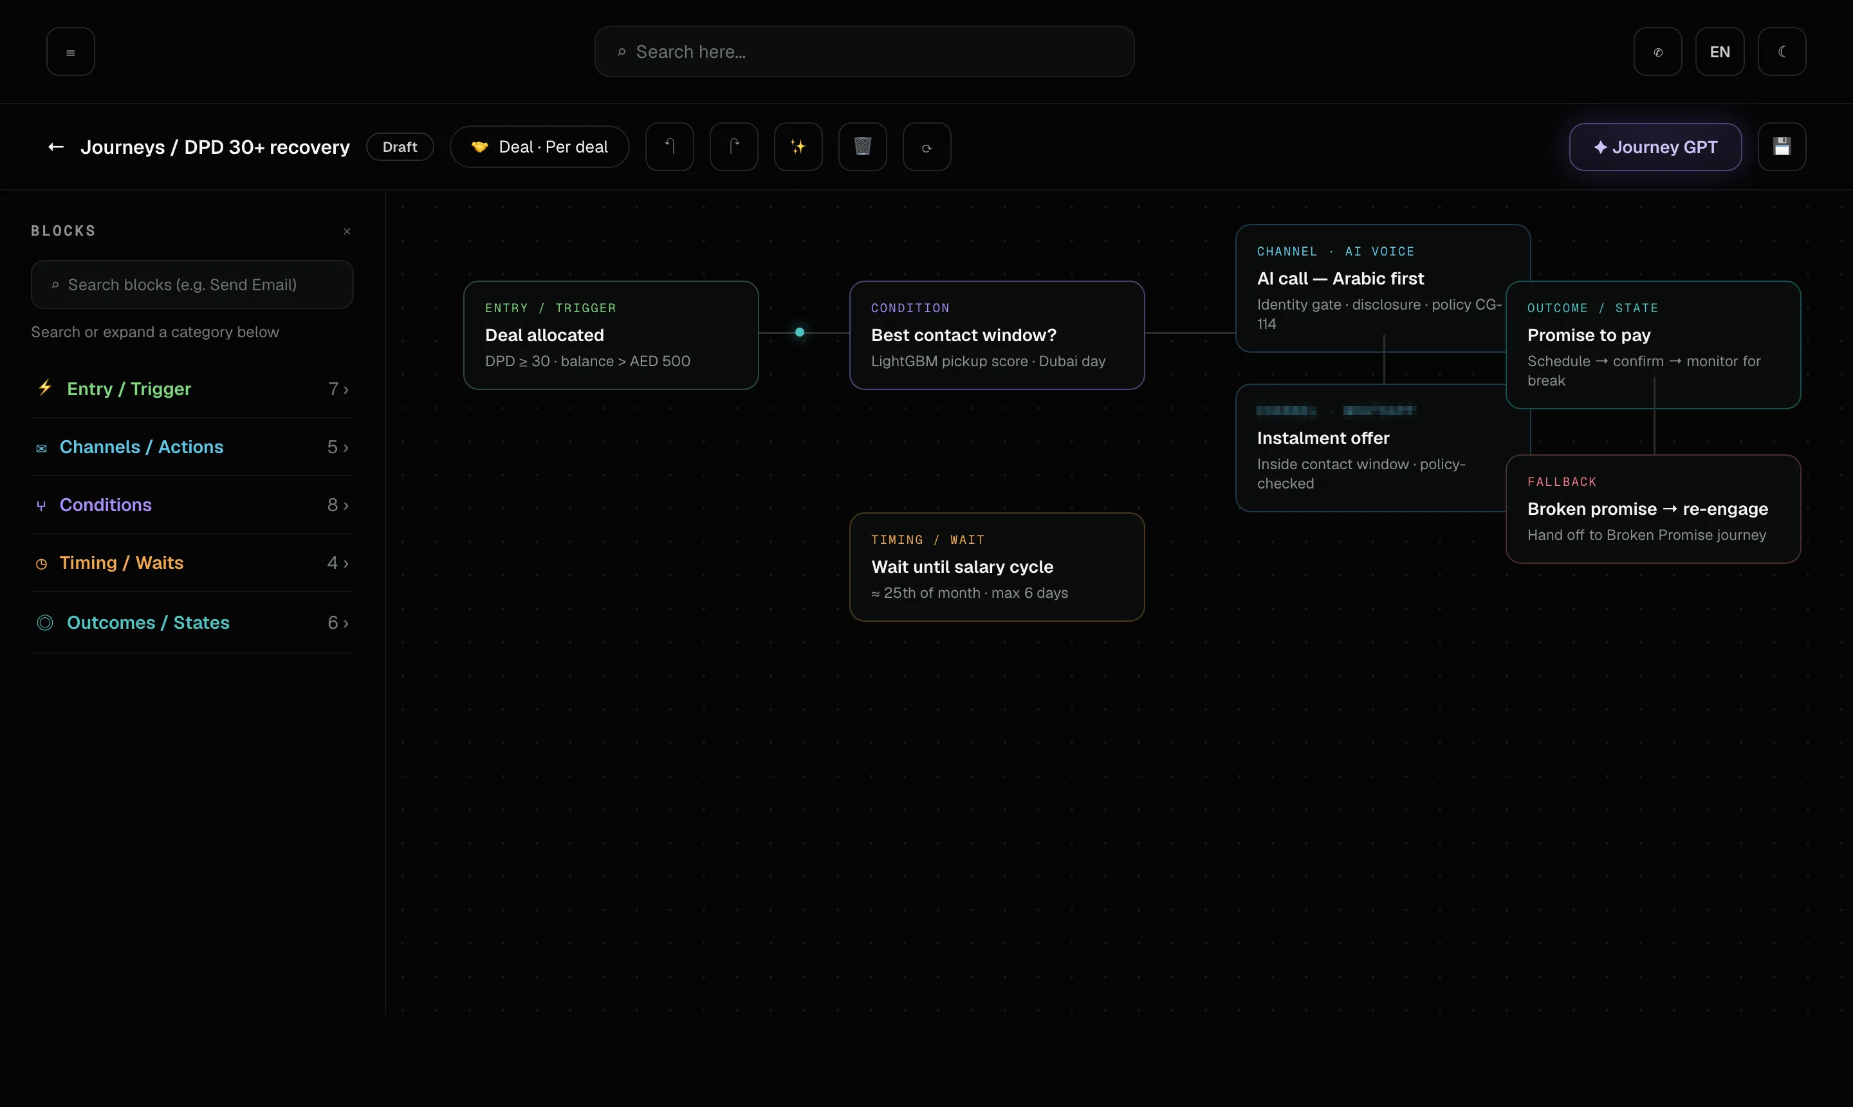The height and width of the screenshot is (1107, 1853).
Task: Click "Search or expand a category below" hint
Action: coord(155,332)
